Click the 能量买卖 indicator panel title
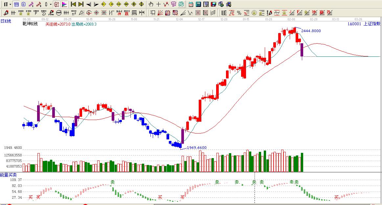 [x=8, y=175]
